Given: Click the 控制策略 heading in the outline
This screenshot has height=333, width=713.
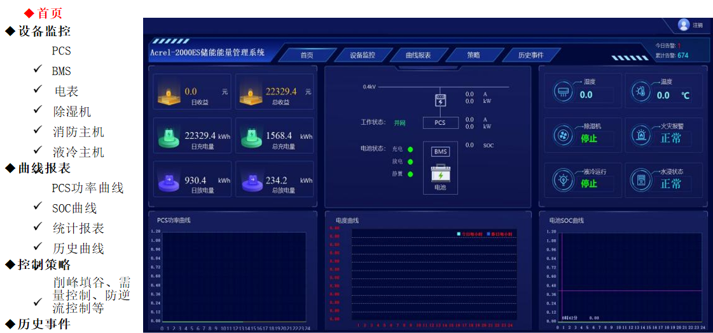Looking at the screenshot, I should point(44,264).
